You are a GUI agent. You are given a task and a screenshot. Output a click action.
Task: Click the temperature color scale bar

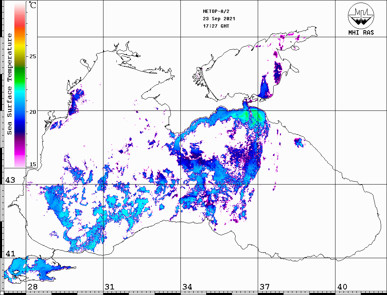coord(20,85)
